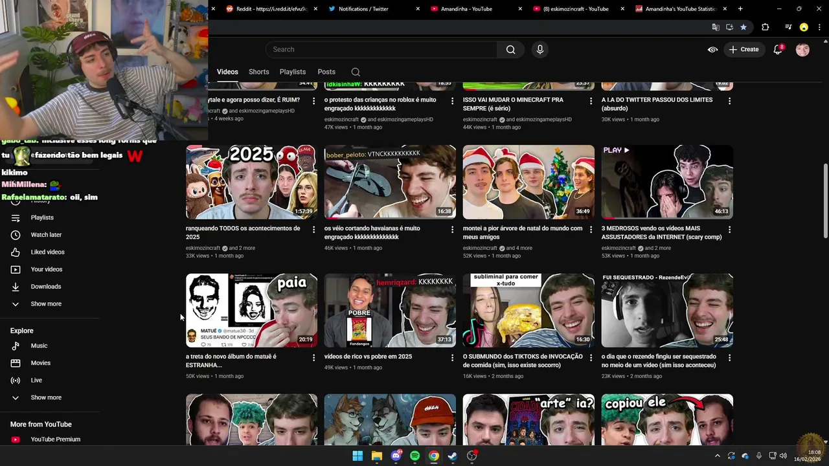Click the translate page icon

(x=716, y=27)
